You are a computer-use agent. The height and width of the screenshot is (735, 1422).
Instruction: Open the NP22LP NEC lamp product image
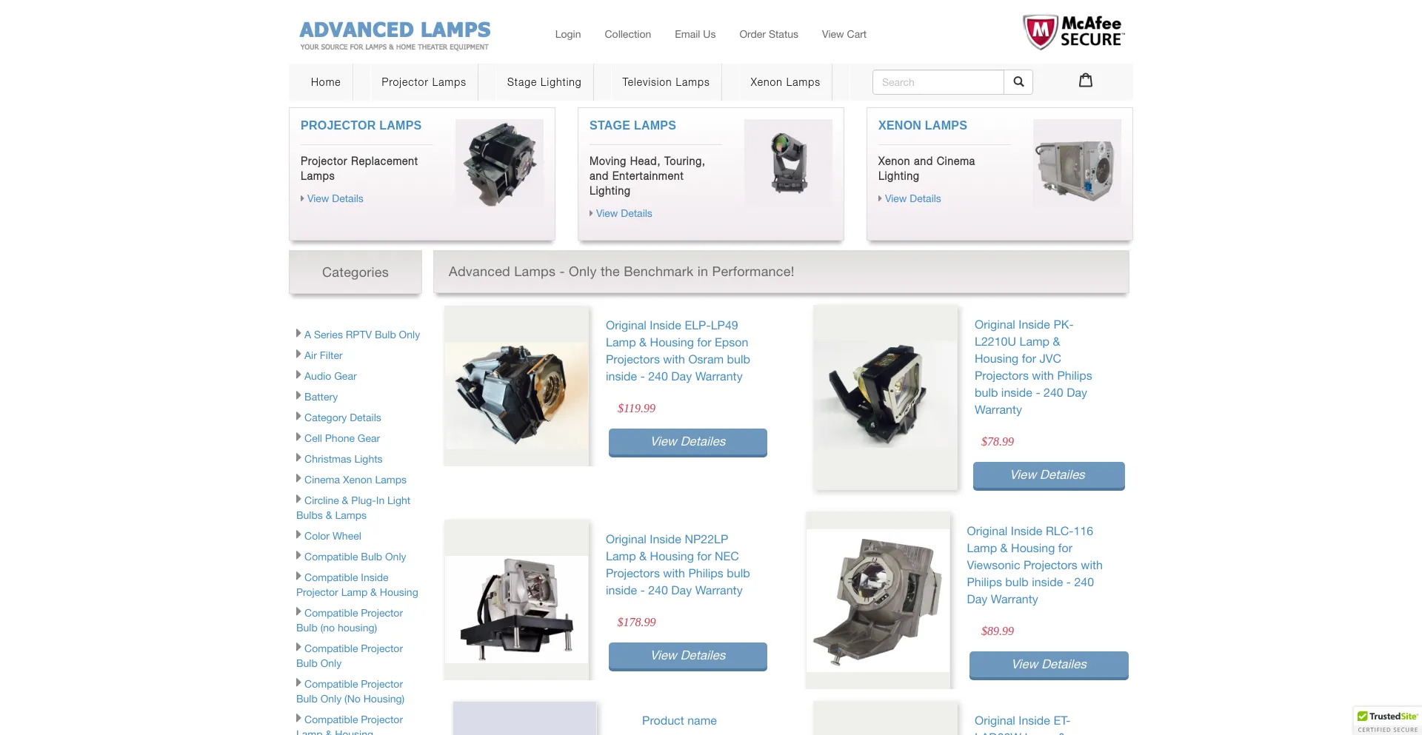point(516,608)
